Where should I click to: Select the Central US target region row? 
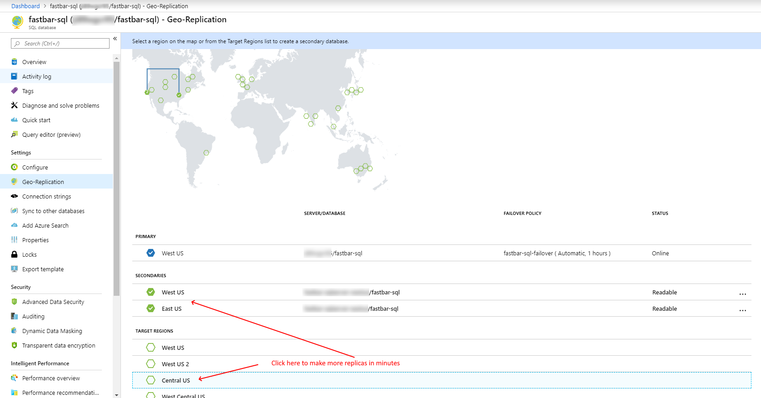pos(441,380)
